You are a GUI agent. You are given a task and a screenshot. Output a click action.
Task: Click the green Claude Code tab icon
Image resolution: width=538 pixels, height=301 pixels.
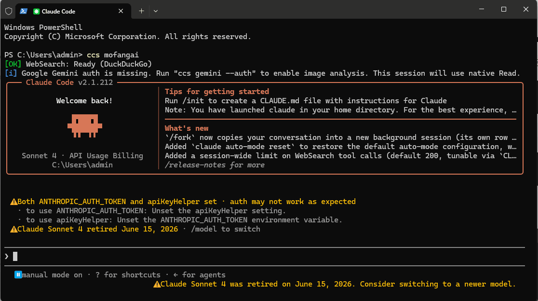[x=36, y=11]
